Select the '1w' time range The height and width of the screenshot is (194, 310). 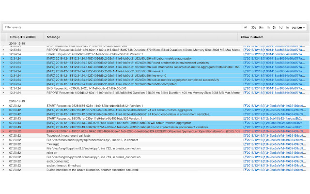287,27
